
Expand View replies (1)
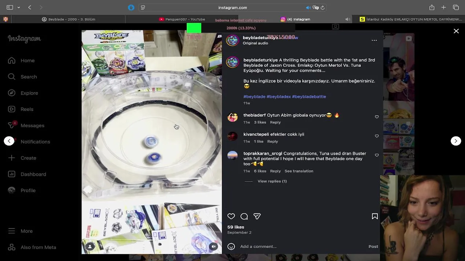[272, 181]
